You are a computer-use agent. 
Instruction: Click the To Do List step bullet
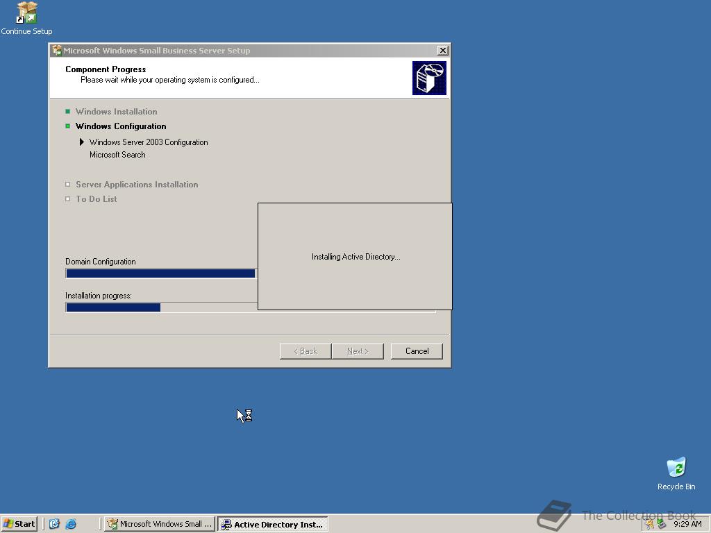67,199
